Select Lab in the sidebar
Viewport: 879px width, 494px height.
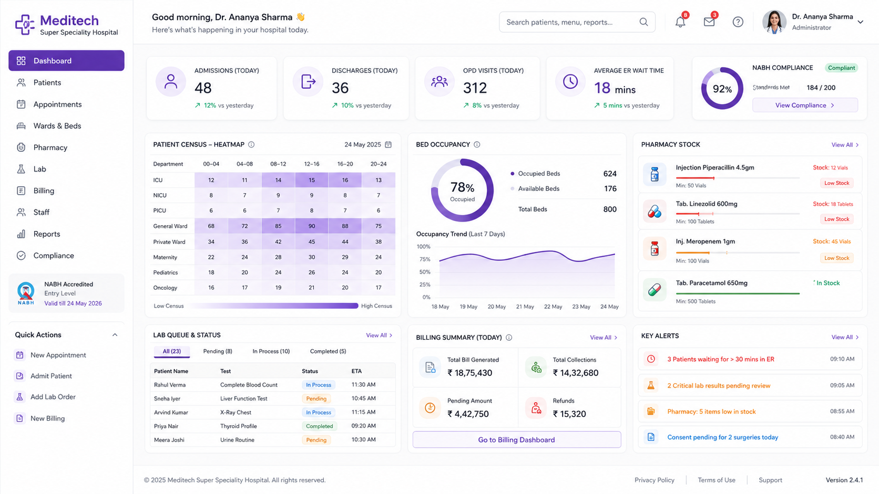(66, 169)
